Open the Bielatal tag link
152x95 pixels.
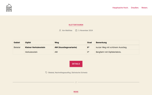click(51, 72)
